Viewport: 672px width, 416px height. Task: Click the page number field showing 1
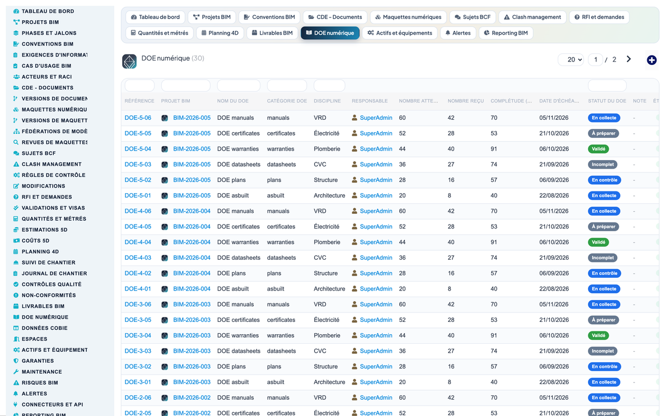pyautogui.click(x=595, y=59)
